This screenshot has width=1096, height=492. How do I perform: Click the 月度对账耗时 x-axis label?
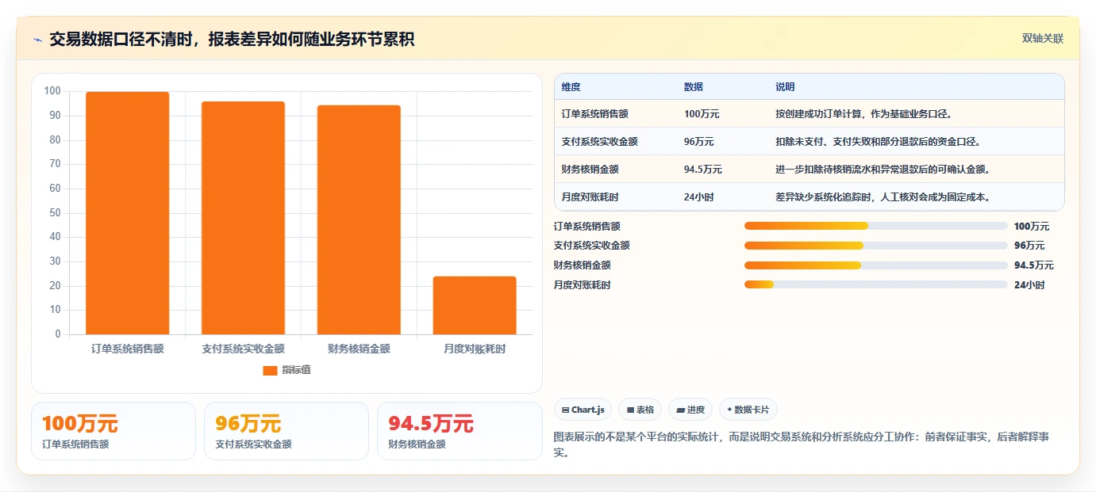click(475, 349)
